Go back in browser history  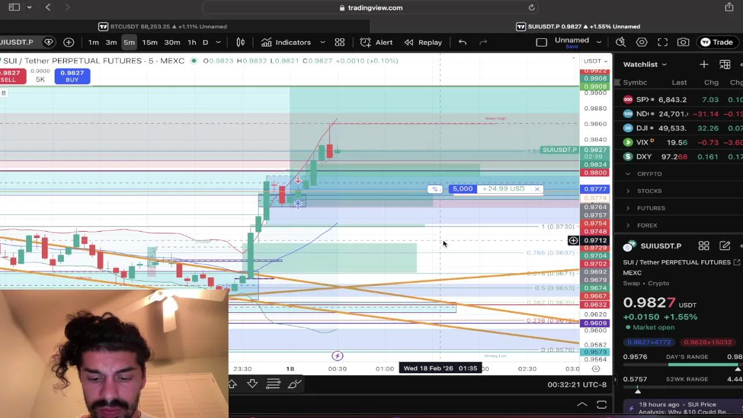[48, 7]
